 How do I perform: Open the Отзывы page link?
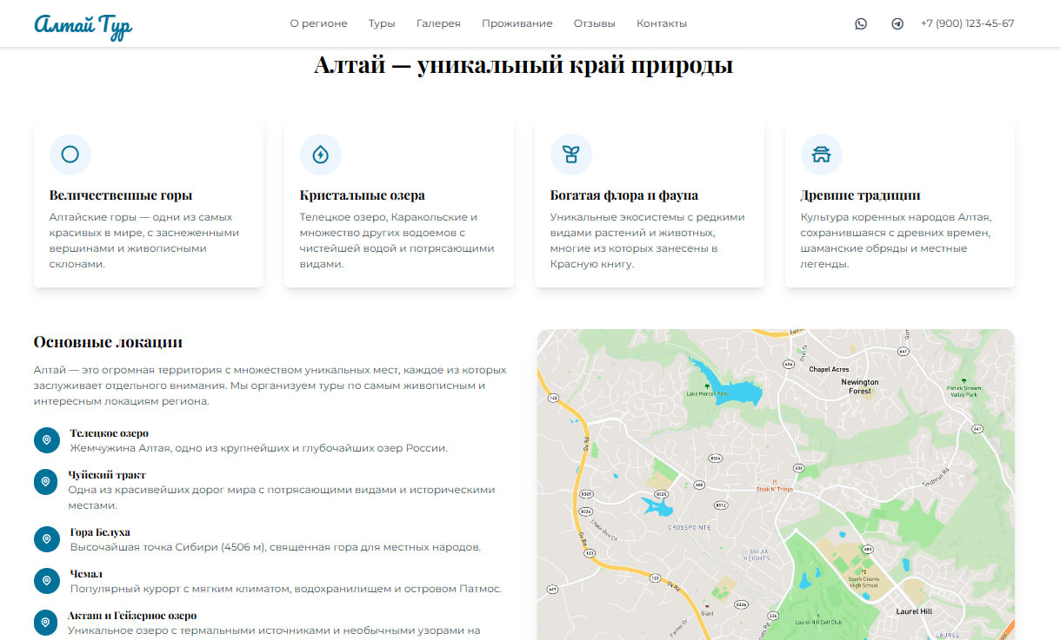point(595,23)
